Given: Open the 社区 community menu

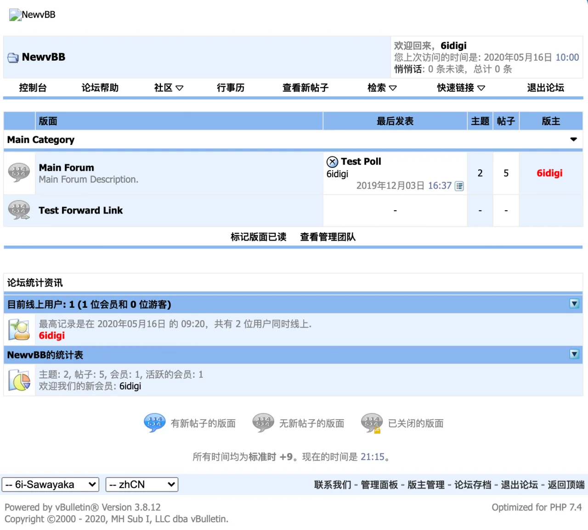Looking at the screenshot, I should (168, 87).
